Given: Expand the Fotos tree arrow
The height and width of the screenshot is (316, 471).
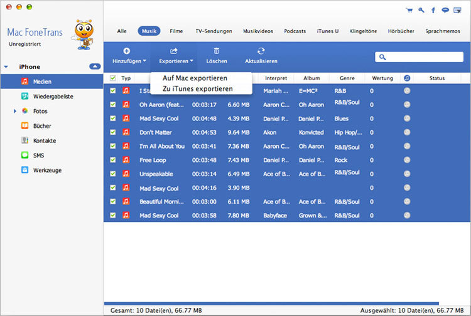Looking at the screenshot, I should click(x=14, y=111).
